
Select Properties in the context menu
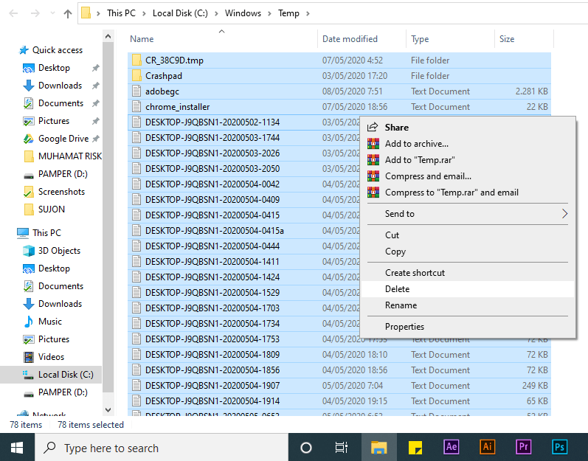click(404, 327)
